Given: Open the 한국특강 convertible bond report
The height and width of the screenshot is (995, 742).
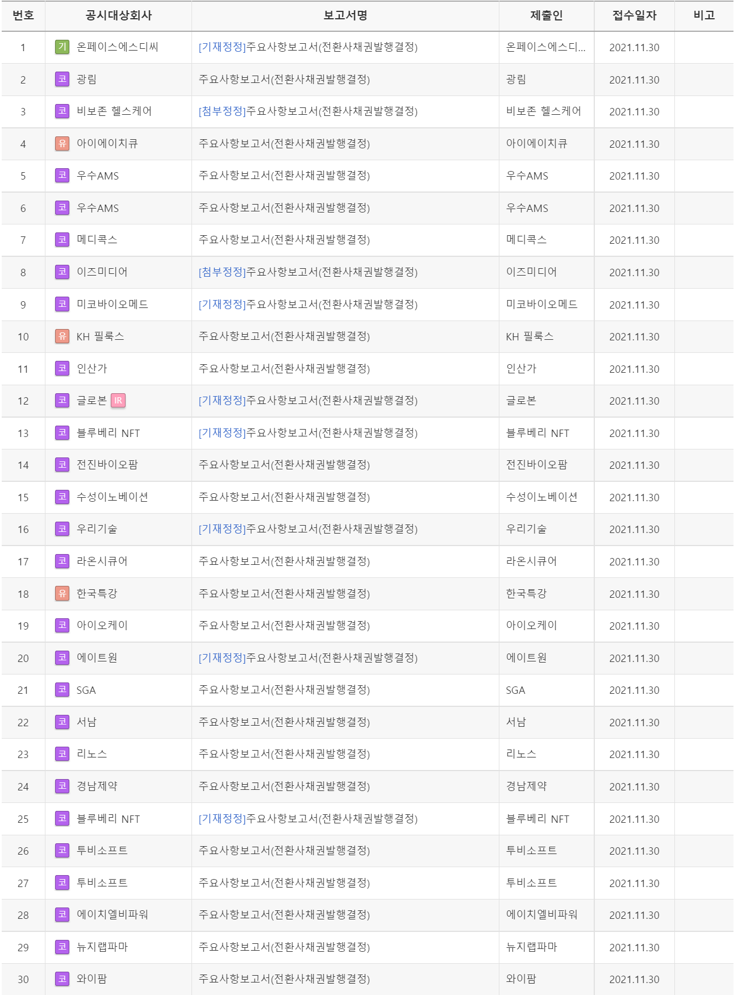Looking at the screenshot, I should pyautogui.click(x=284, y=593).
